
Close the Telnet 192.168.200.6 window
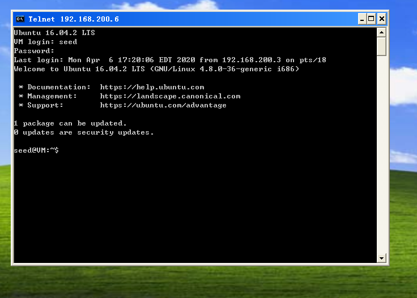point(382,19)
